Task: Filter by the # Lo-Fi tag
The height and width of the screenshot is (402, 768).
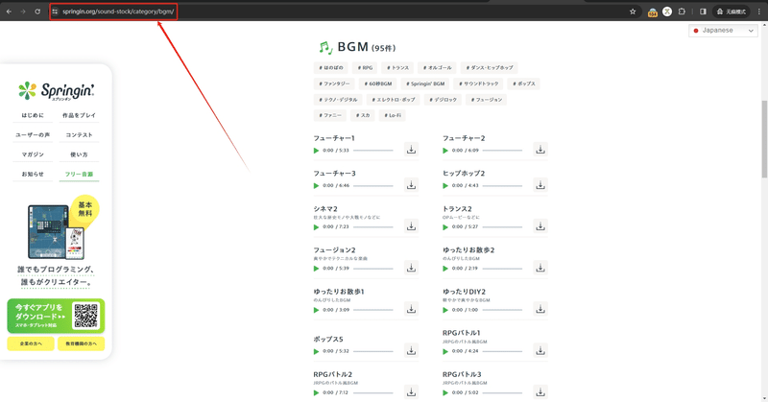Action: [393, 115]
